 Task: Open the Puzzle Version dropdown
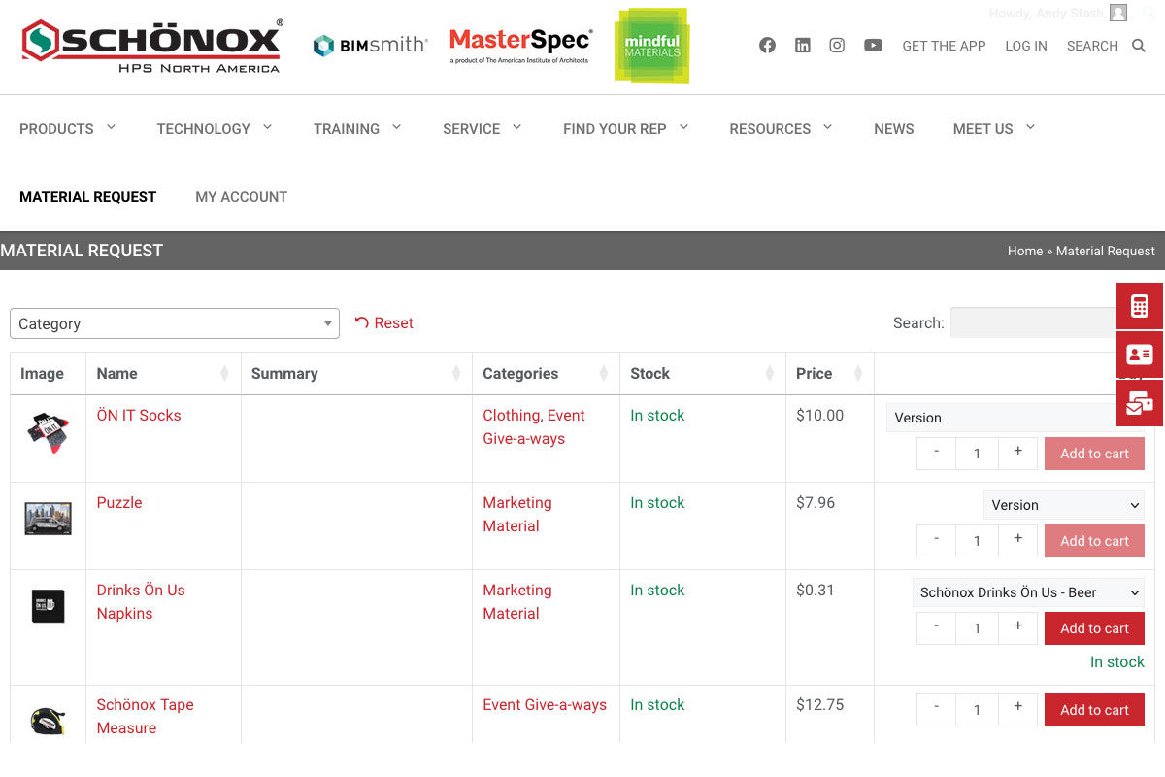point(1064,505)
